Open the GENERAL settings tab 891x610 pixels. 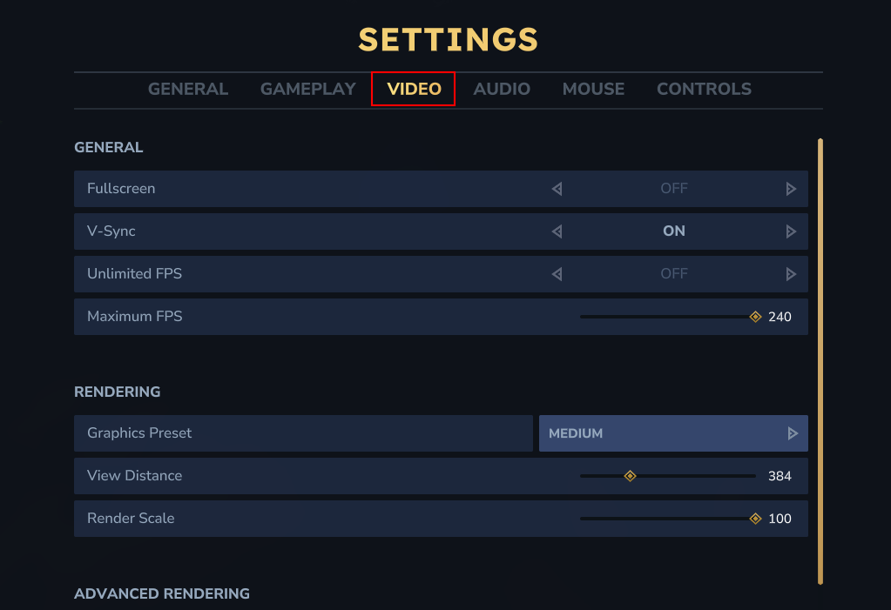[x=188, y=89]
